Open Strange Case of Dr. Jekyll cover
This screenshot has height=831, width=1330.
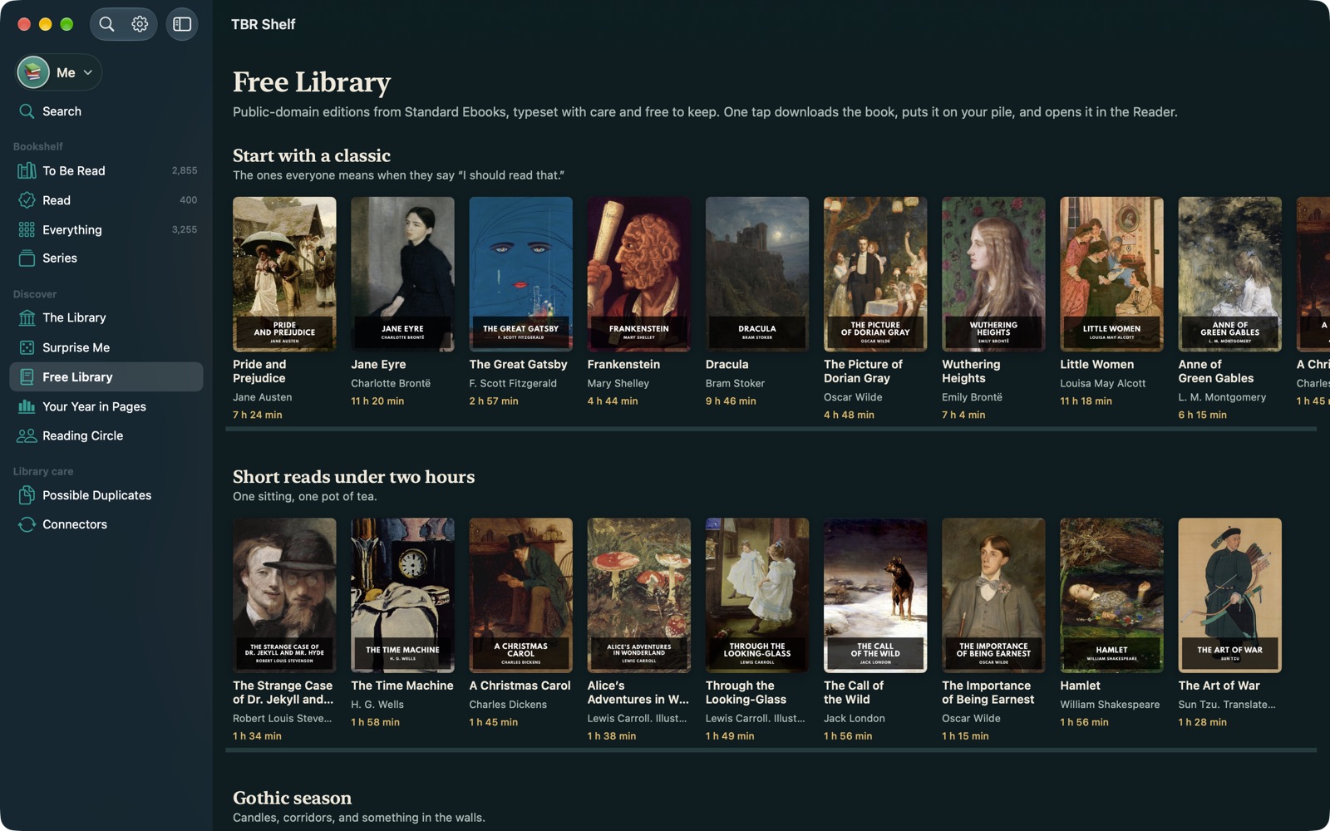tap(284, 595)
